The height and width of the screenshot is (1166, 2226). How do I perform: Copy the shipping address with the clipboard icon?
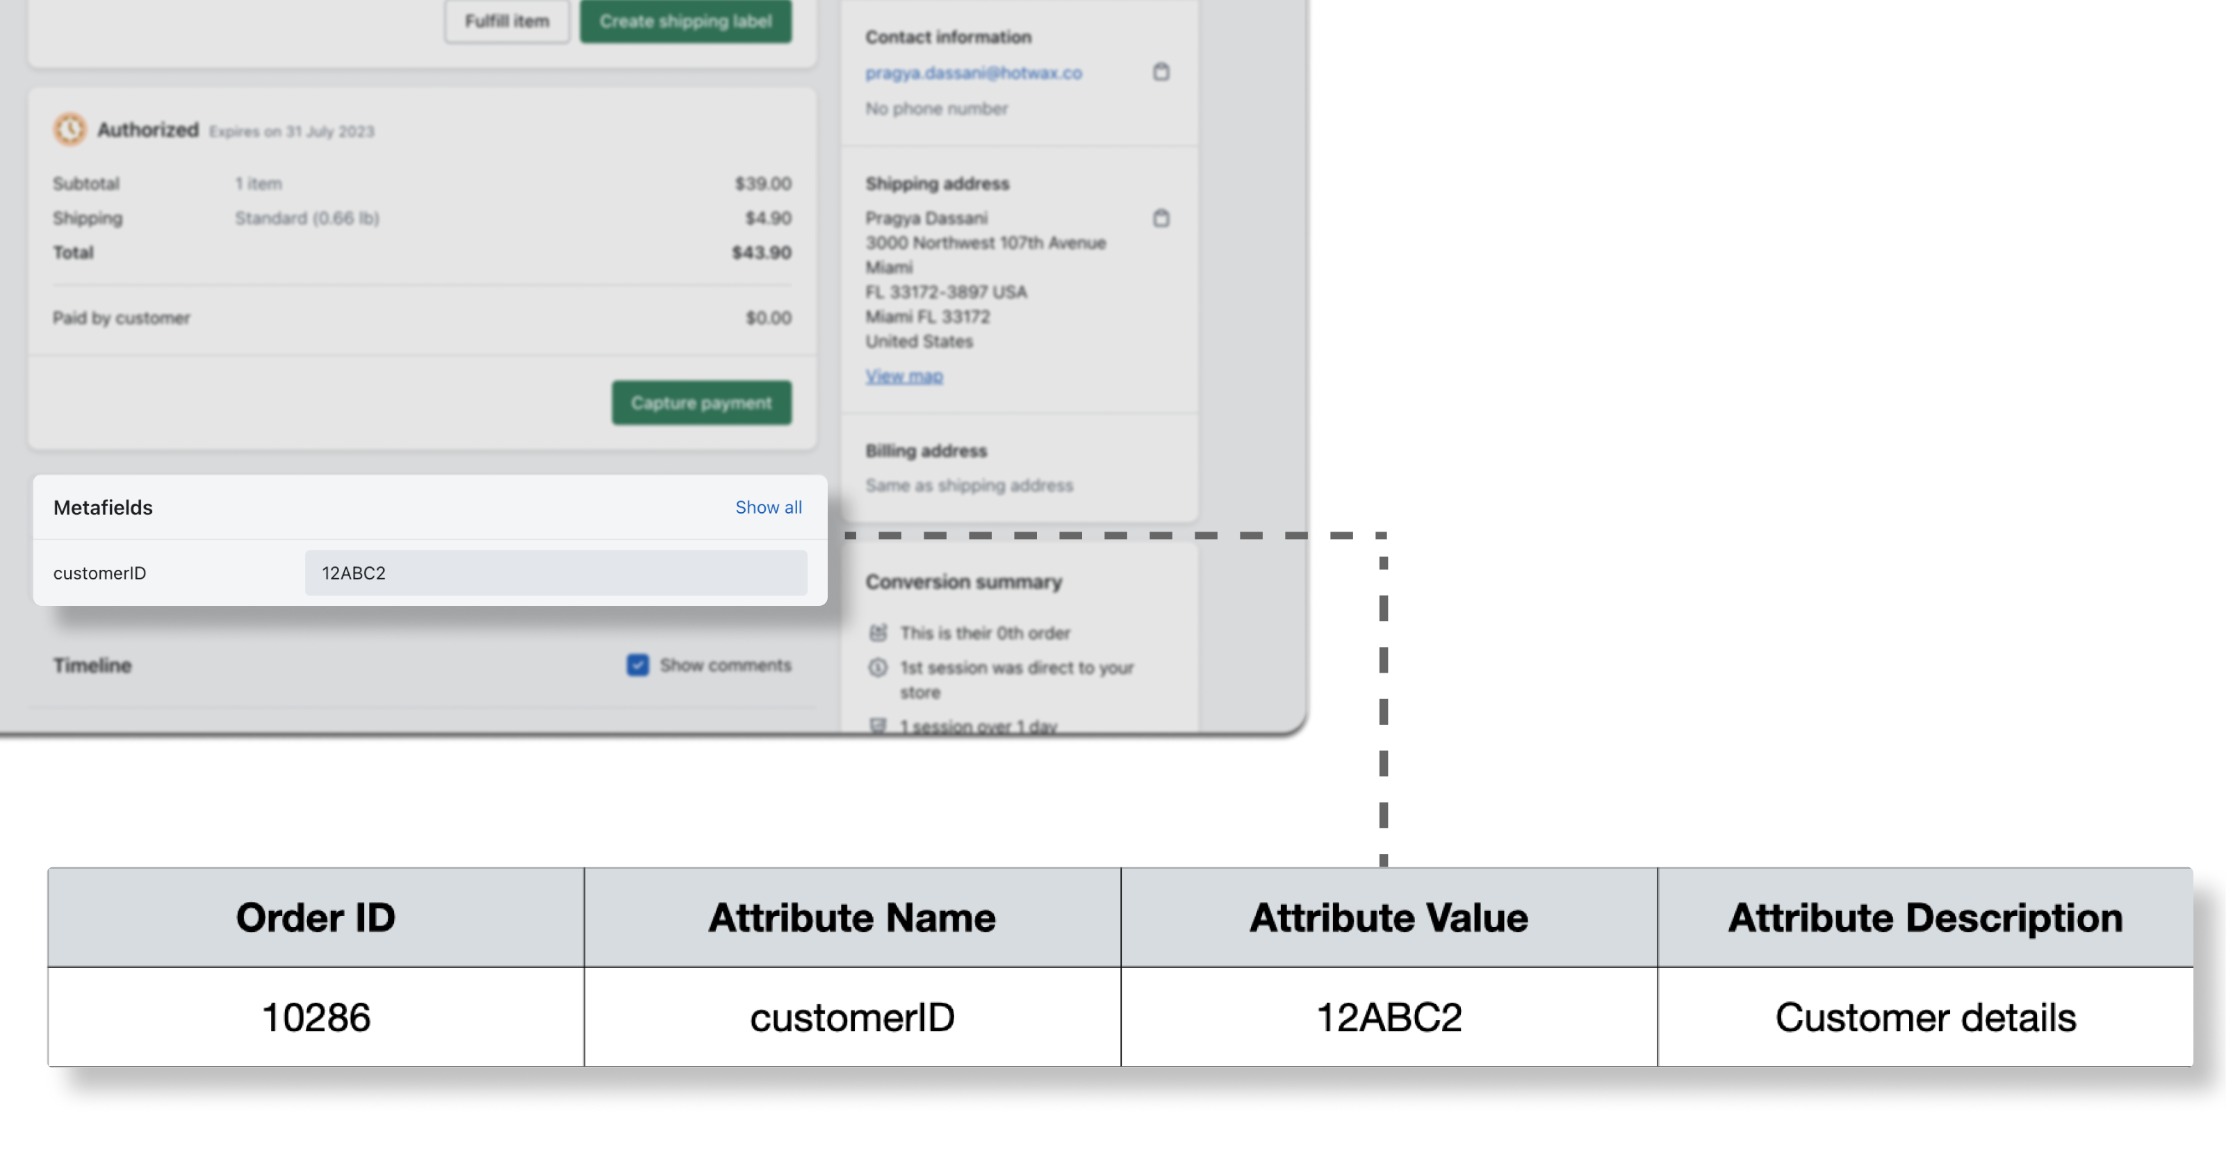coord(1161,217)
